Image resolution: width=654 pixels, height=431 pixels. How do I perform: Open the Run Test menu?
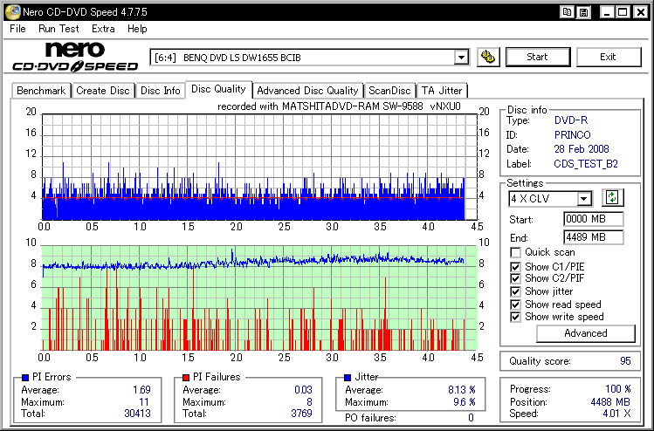[59, 29]
